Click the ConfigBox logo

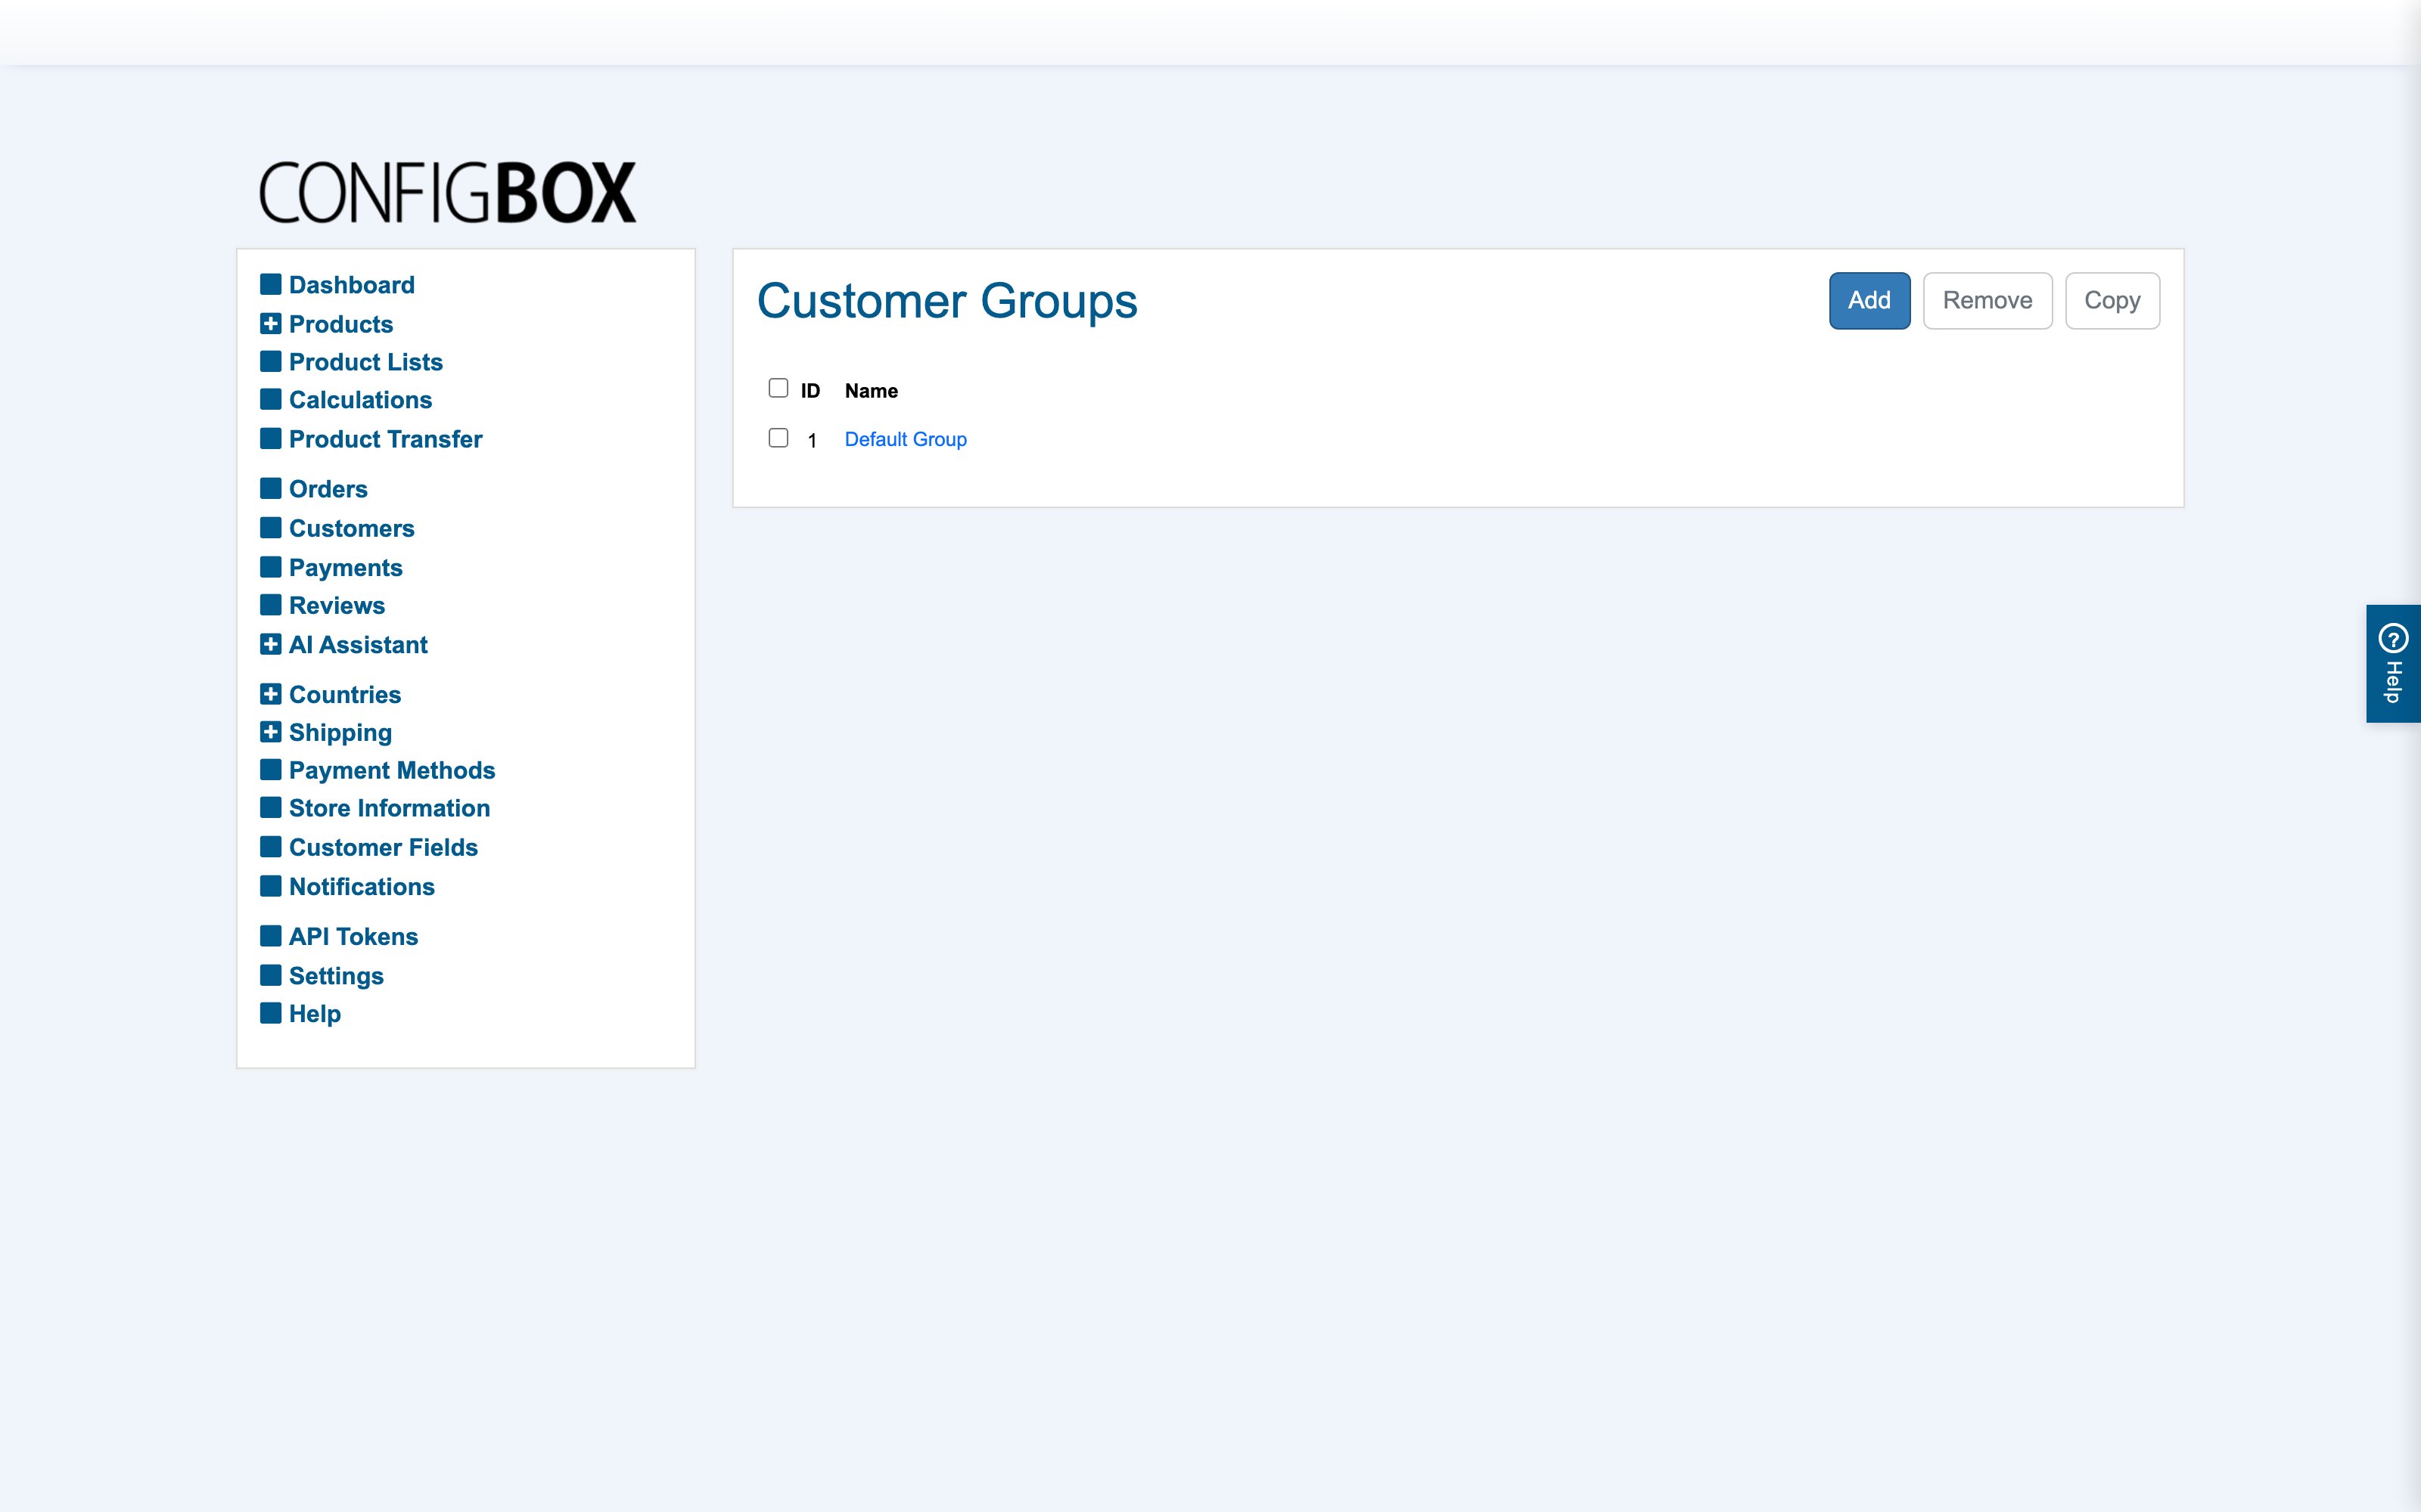(447, 192)
